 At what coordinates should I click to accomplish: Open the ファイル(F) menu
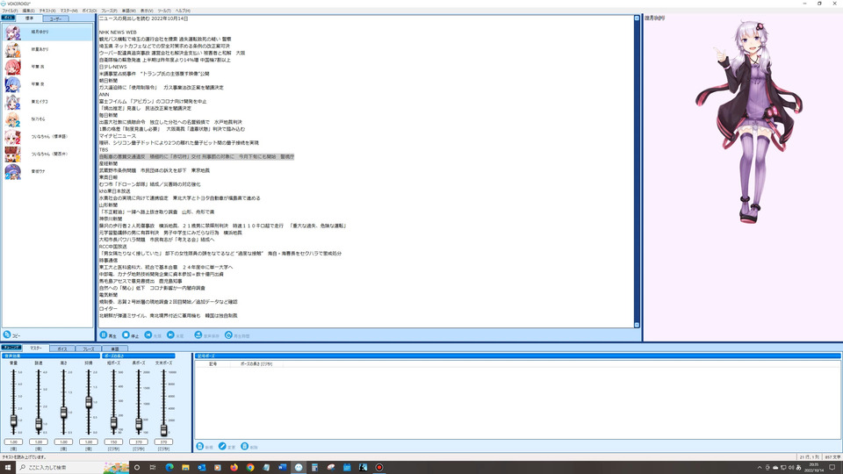(10, 11)
